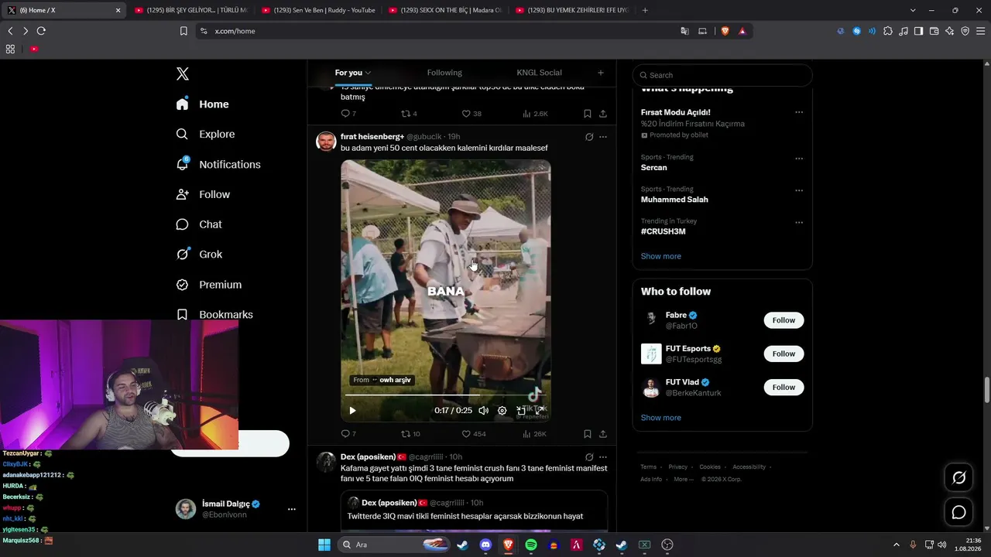Click the X search box

(x=722, y=75)
